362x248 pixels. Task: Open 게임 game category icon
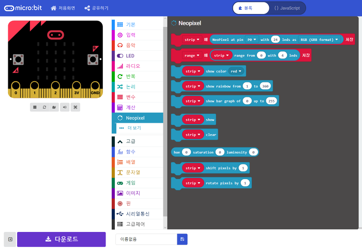click(120, 183)
